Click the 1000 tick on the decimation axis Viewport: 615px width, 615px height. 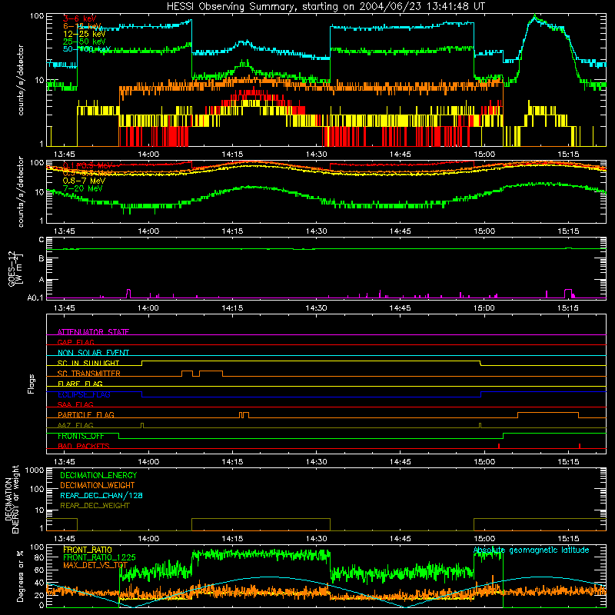pyautogui.click(x=35, y=470)
